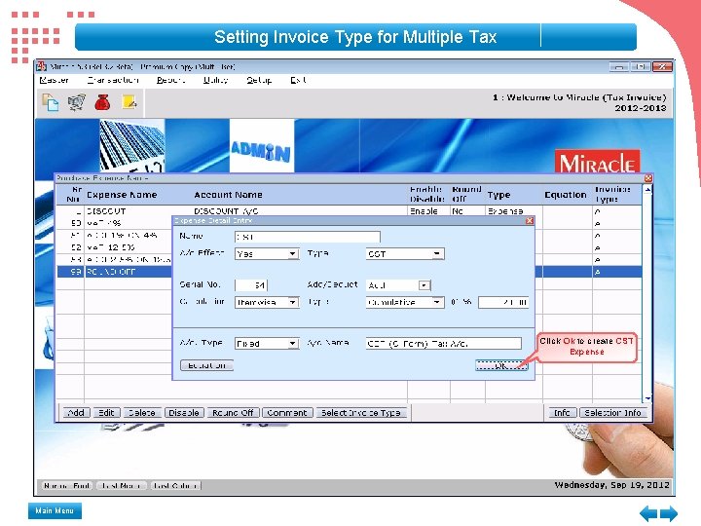Expand the A/c Type Fixed dropdown

[x=292, y=344]
